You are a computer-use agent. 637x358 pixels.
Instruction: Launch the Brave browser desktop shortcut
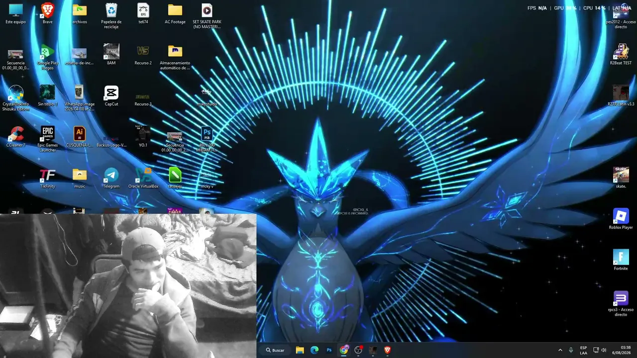click(x=47, y=14)
